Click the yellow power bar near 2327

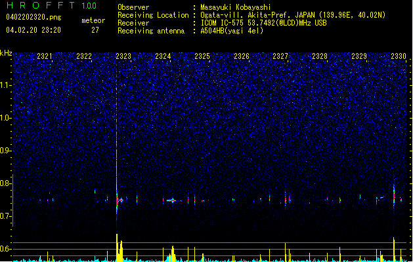(x=285, y=252)
